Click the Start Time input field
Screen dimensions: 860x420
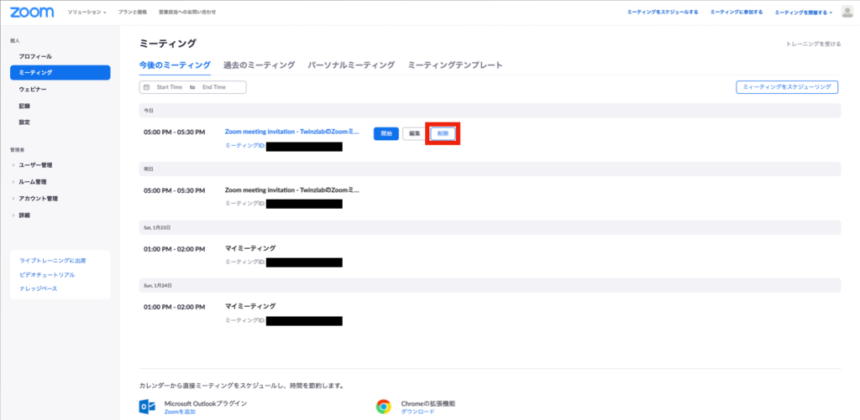[170, 87]
